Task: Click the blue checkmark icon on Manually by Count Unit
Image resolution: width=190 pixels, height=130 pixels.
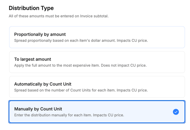Action: pos(176,112)
